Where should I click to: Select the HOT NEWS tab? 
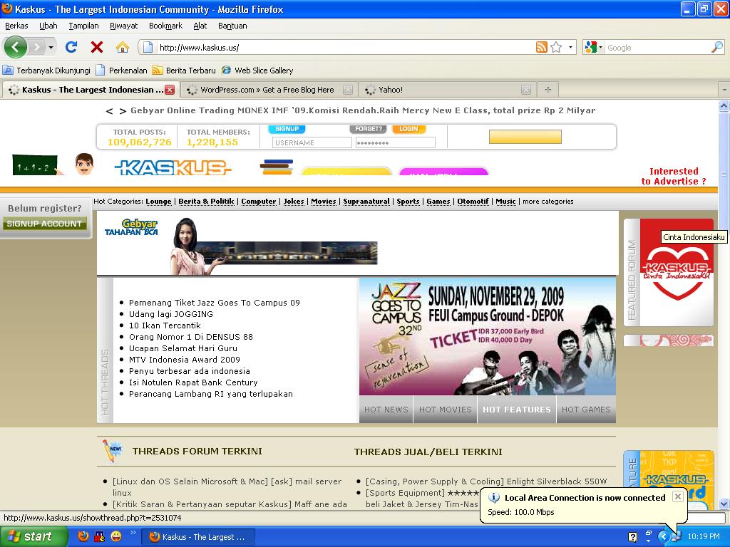pos(386,410)
